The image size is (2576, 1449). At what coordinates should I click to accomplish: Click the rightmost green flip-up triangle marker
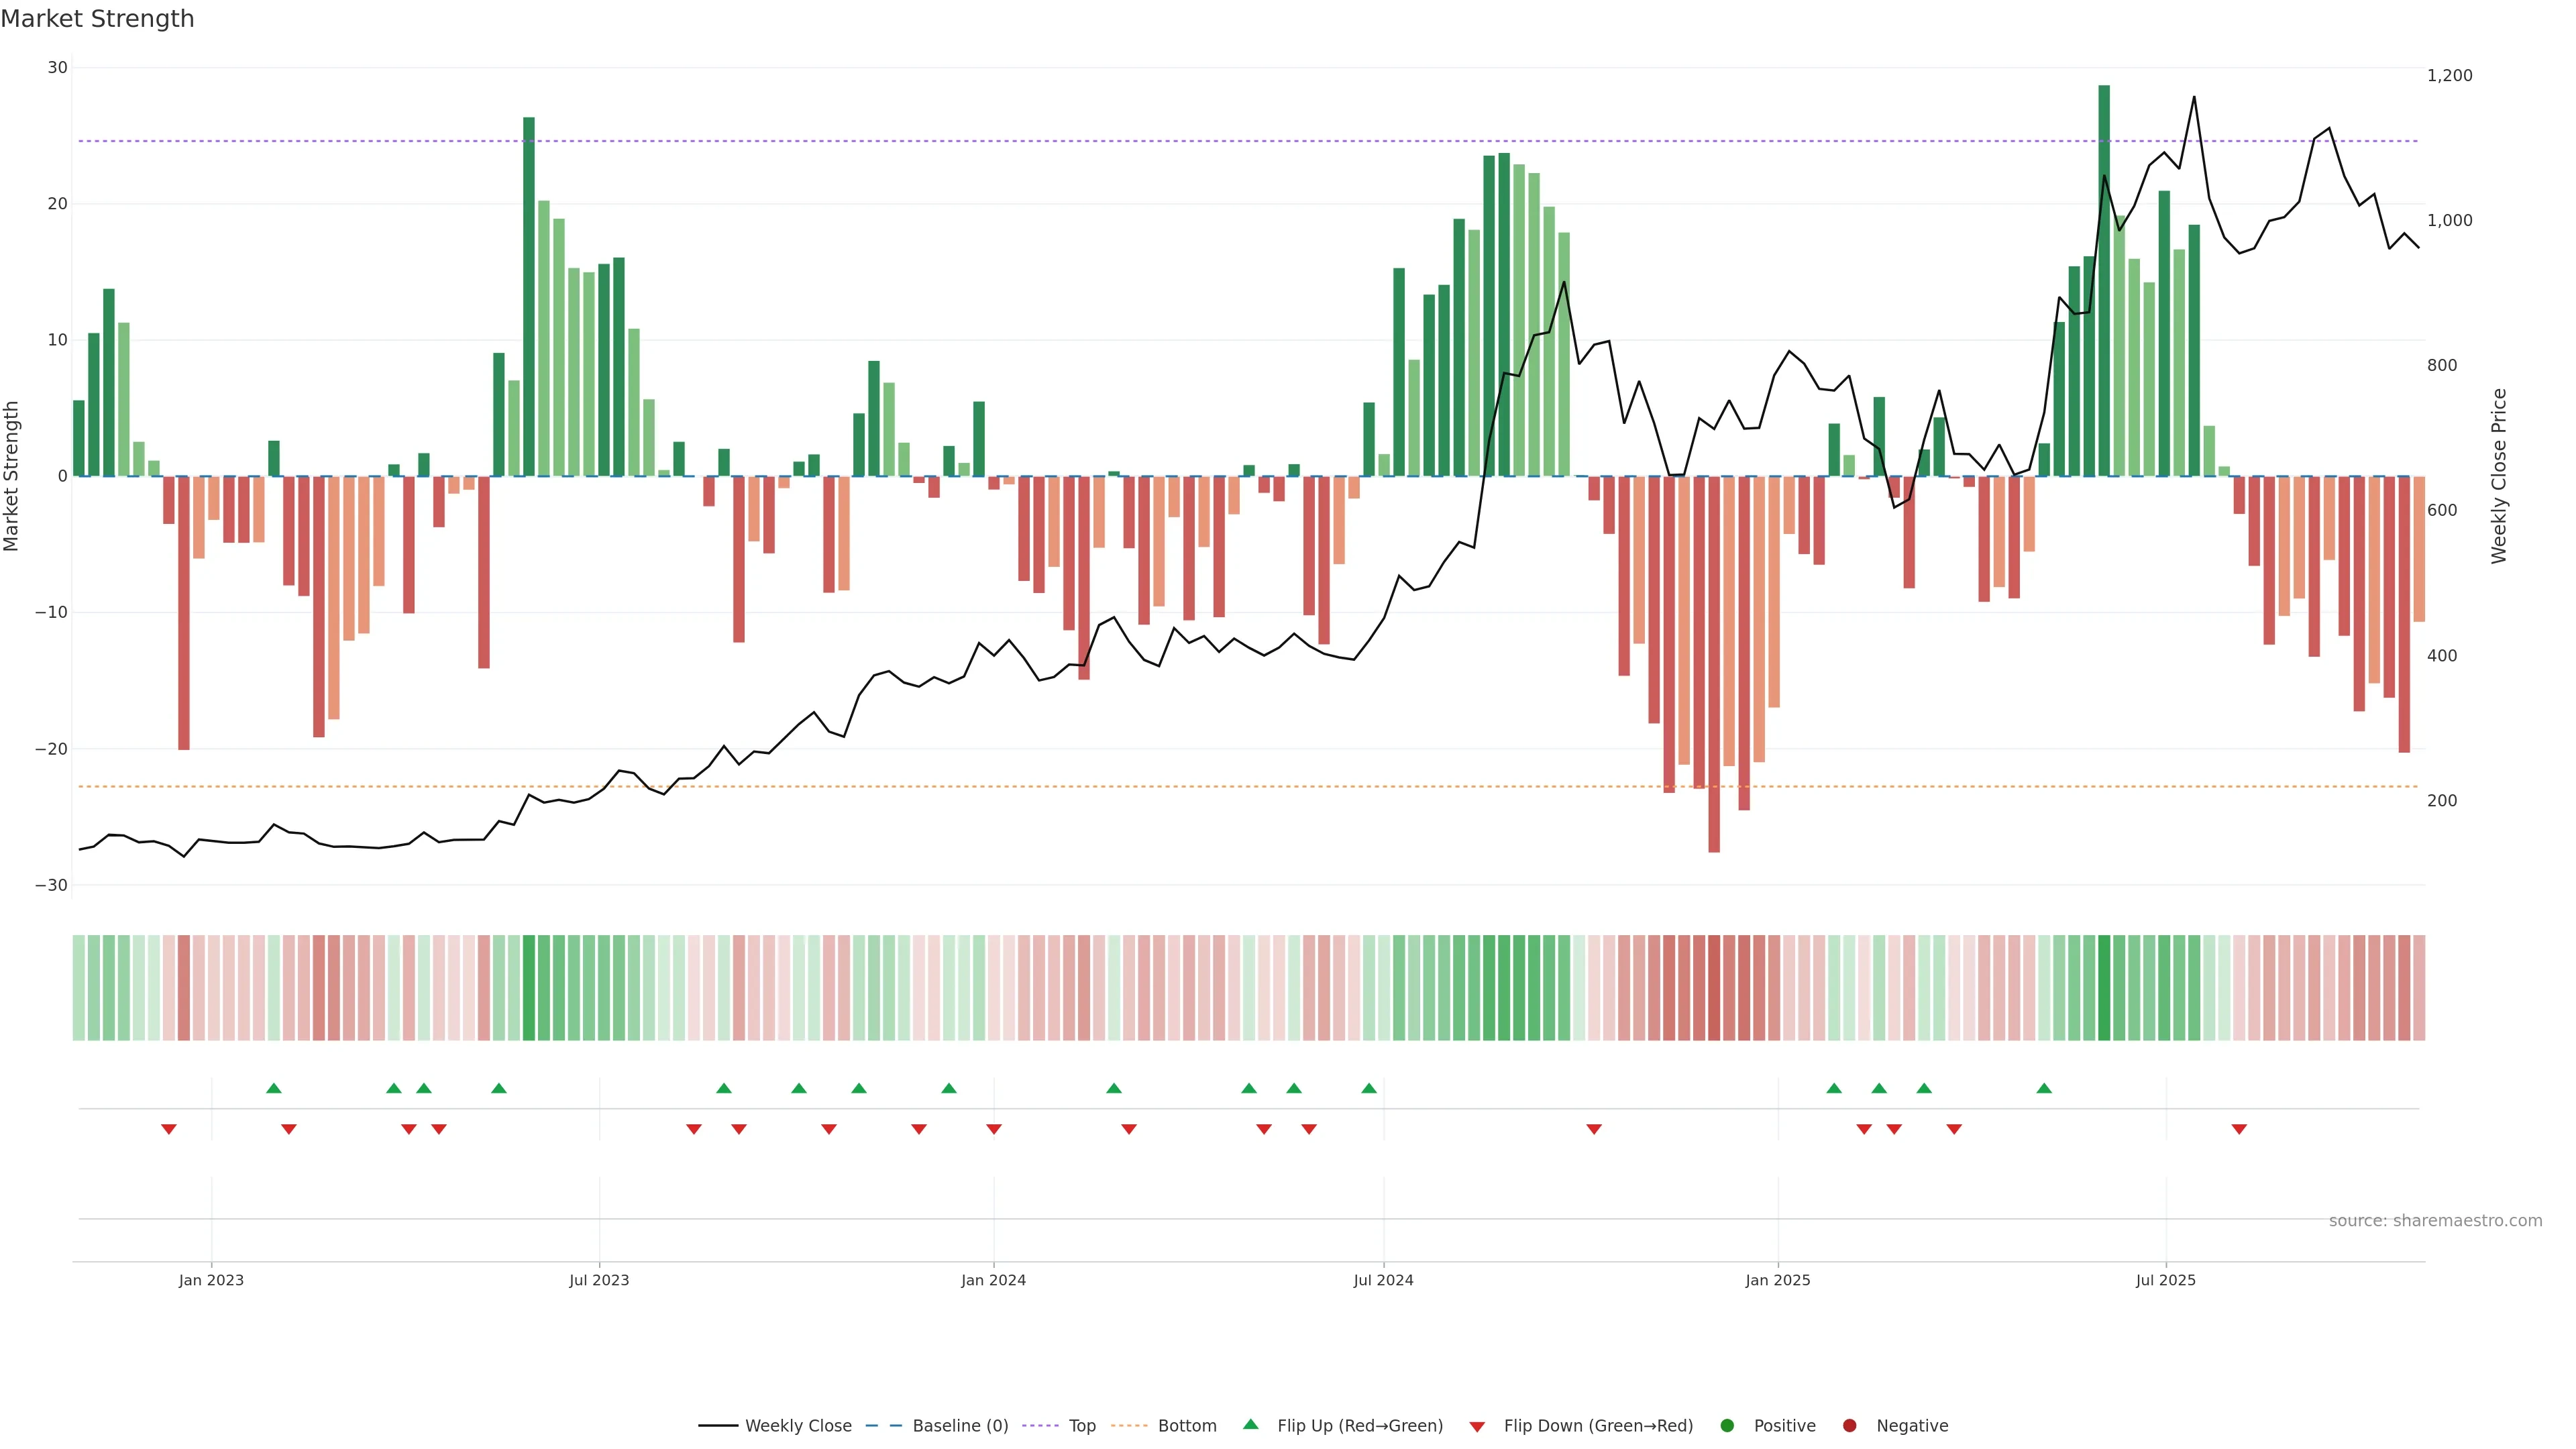(2044, 1088)
